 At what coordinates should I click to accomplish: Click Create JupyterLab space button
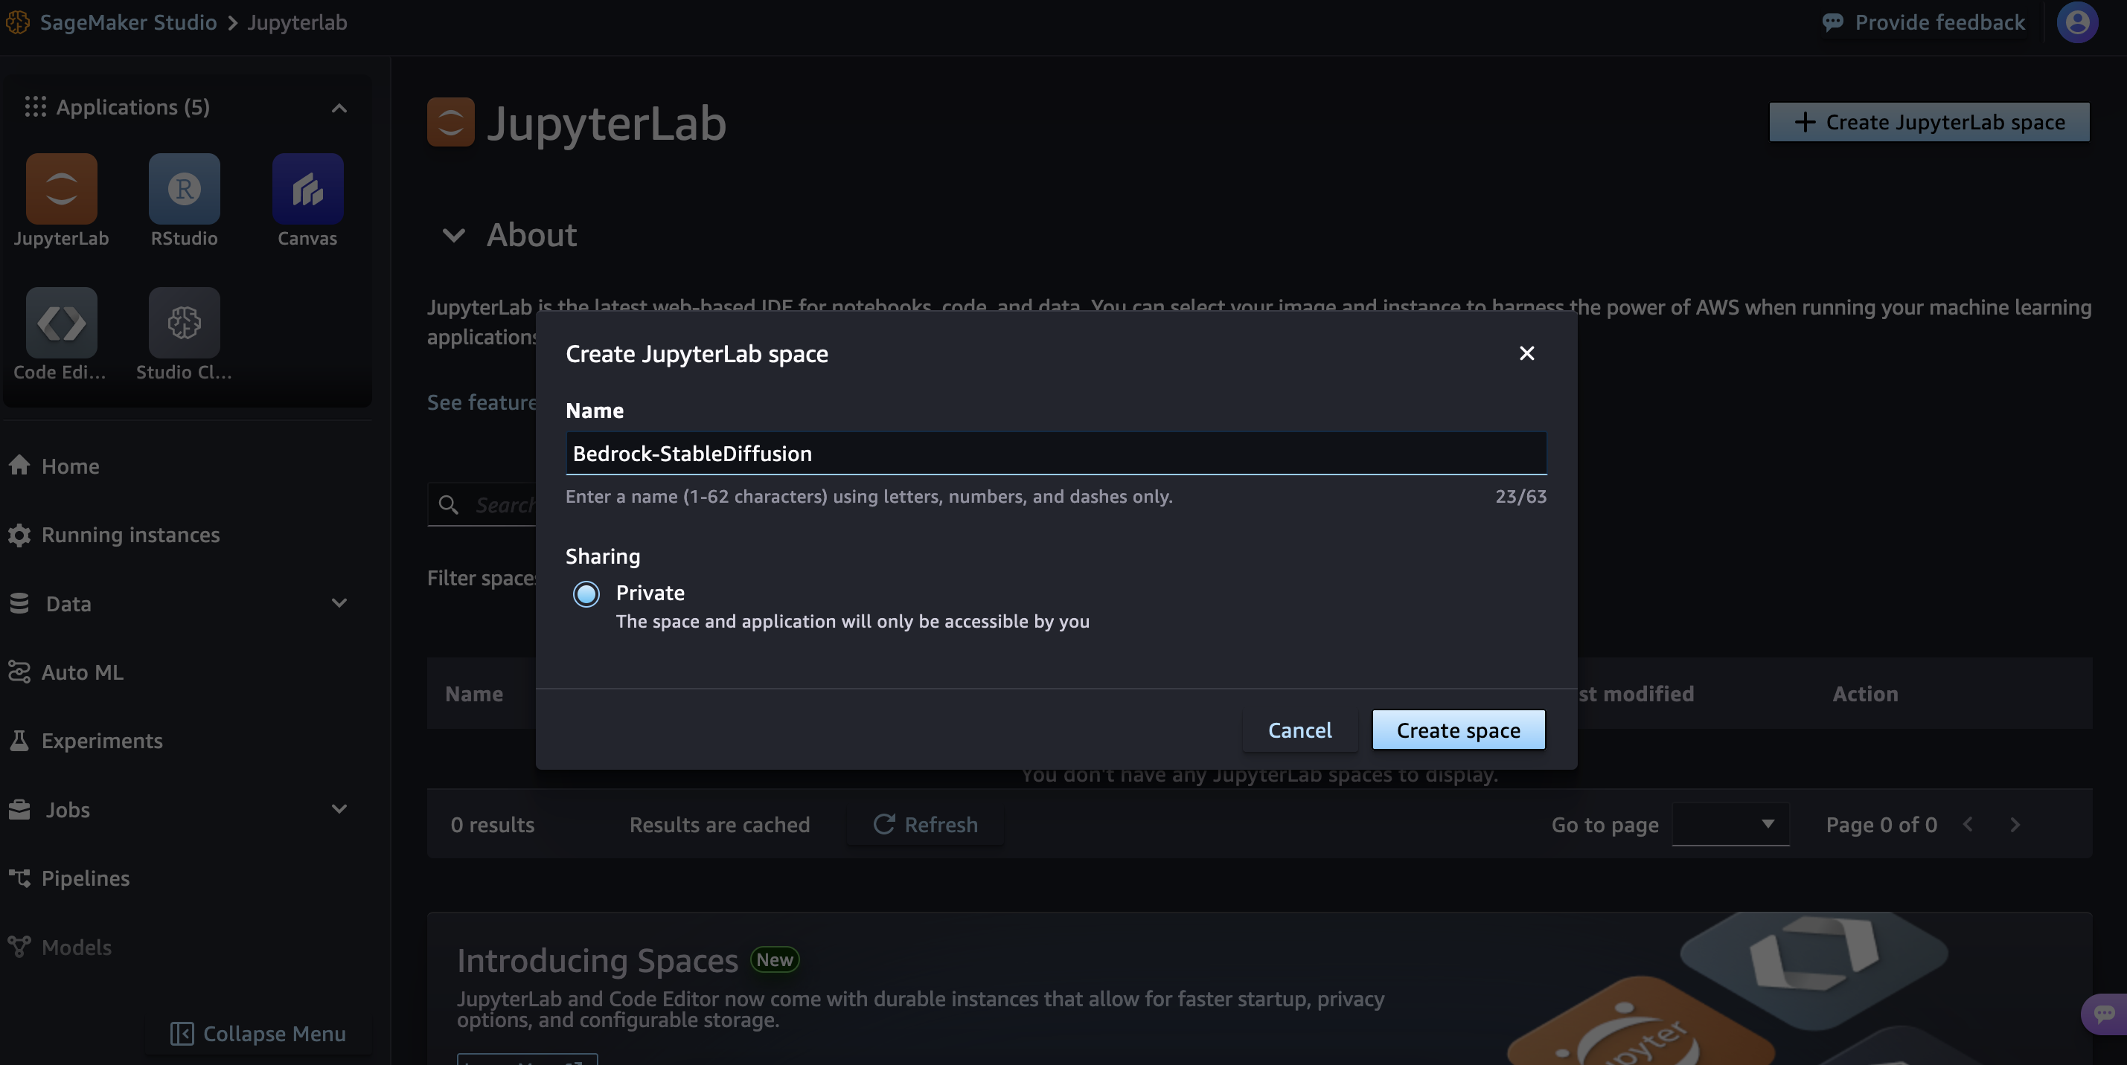(1929, 122)
